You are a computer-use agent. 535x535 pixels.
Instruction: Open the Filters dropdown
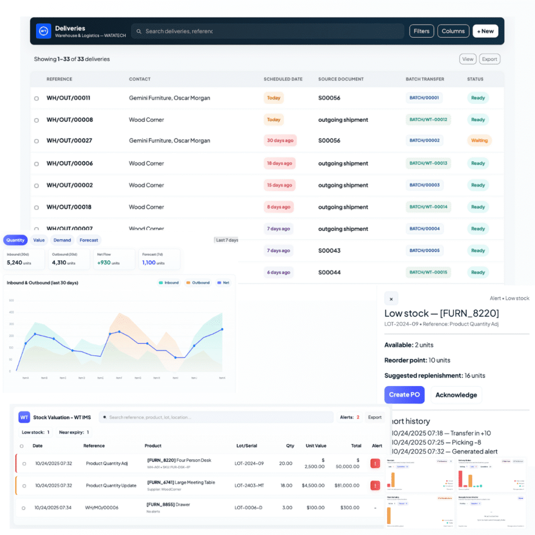point(421,31)
